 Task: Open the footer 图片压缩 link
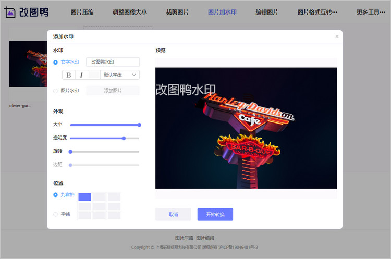tap(184, 238)
